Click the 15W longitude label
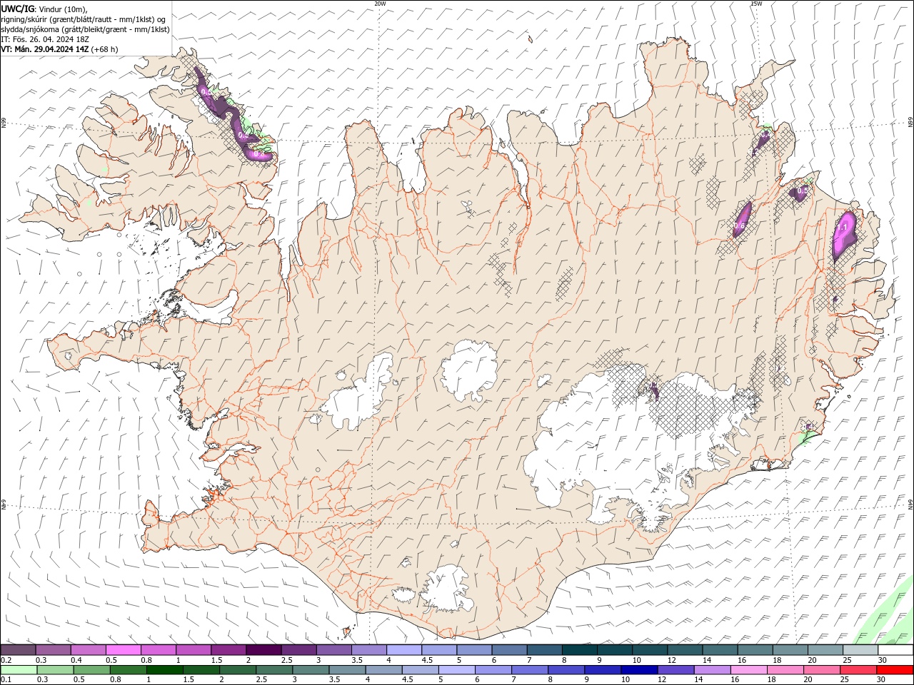914x685 pixels. click(x=756, y=4)
